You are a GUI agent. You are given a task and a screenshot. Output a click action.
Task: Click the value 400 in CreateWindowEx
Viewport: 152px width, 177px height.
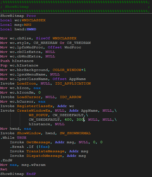tap(68, 120)
